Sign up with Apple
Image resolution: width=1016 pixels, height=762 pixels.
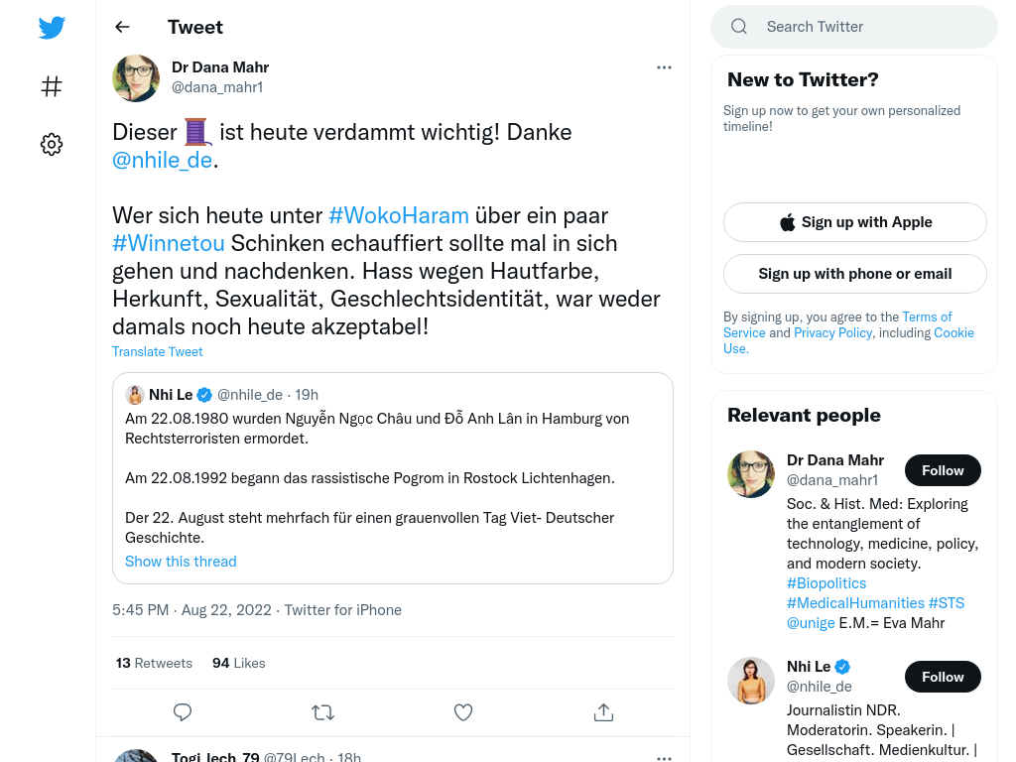pos(854,222)
